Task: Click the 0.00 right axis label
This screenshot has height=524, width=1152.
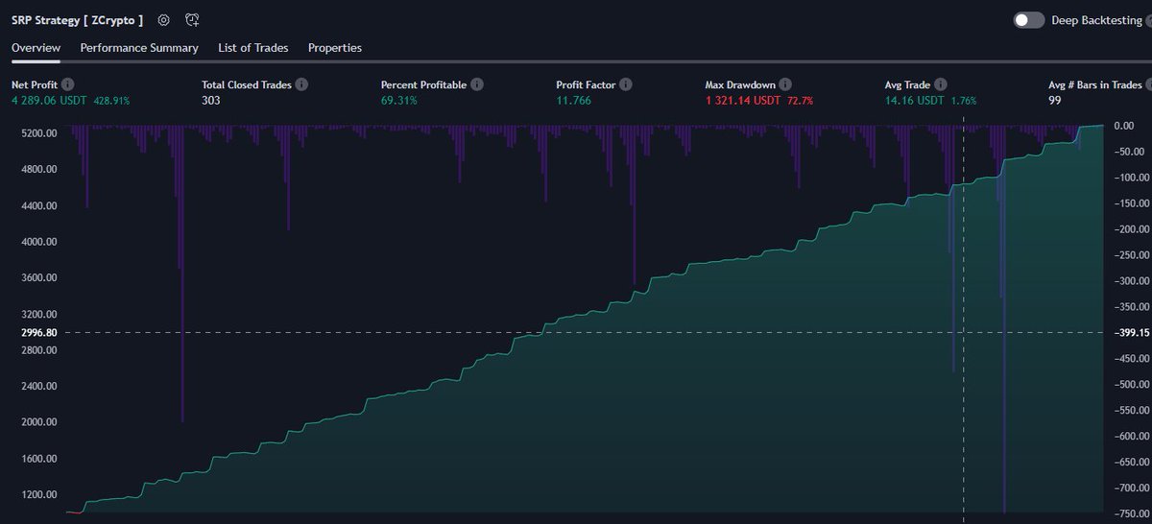Action: (x=1123, y=126)
